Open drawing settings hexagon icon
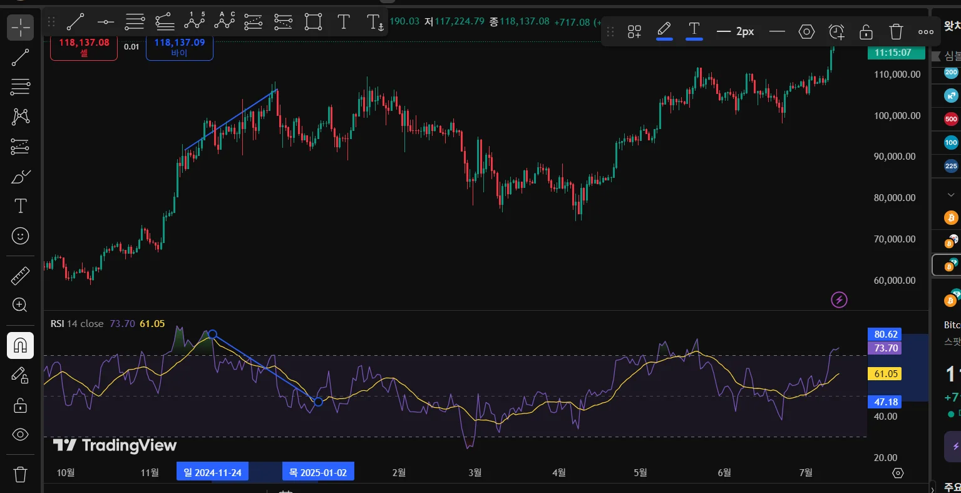 (x=806, y=31)
